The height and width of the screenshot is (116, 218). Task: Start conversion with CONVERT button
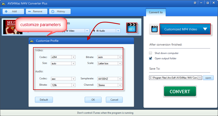pyautogui.click(x=180, y=91)
